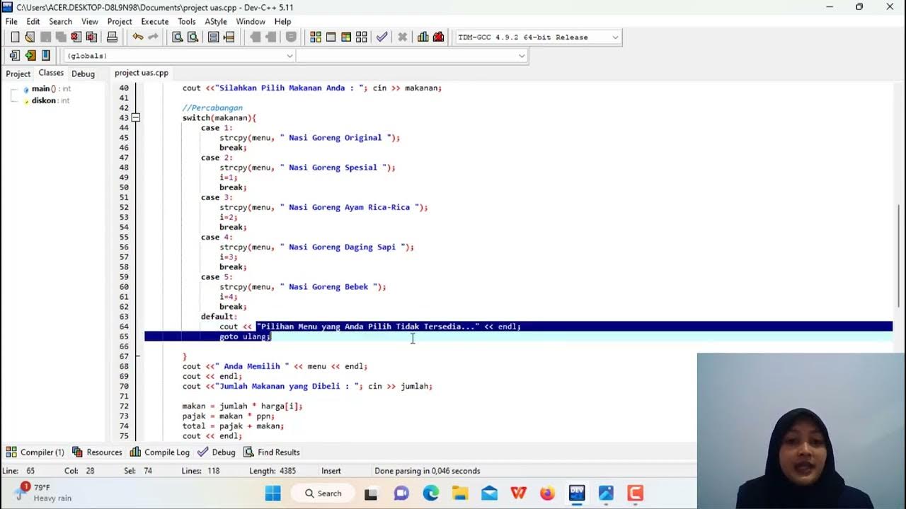
Task: Open the Project menu
Action: pos(120,21)
